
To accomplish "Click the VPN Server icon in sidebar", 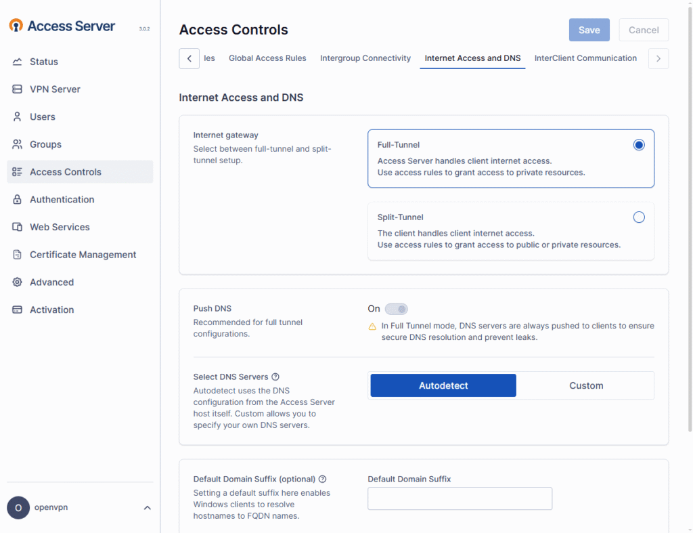I will [18, 89].
